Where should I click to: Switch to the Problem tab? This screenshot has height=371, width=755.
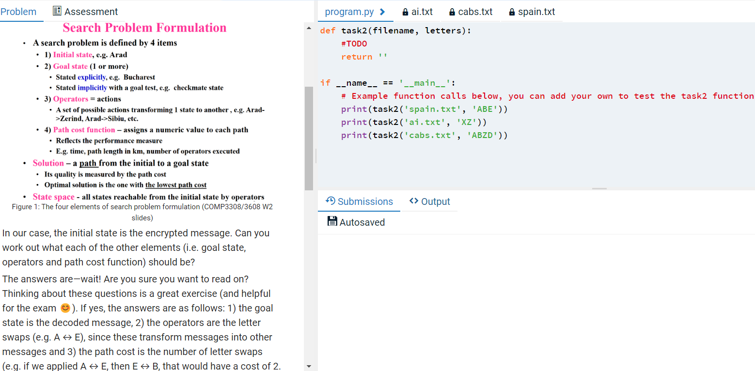pyautogui.click(x=18, y=12)
